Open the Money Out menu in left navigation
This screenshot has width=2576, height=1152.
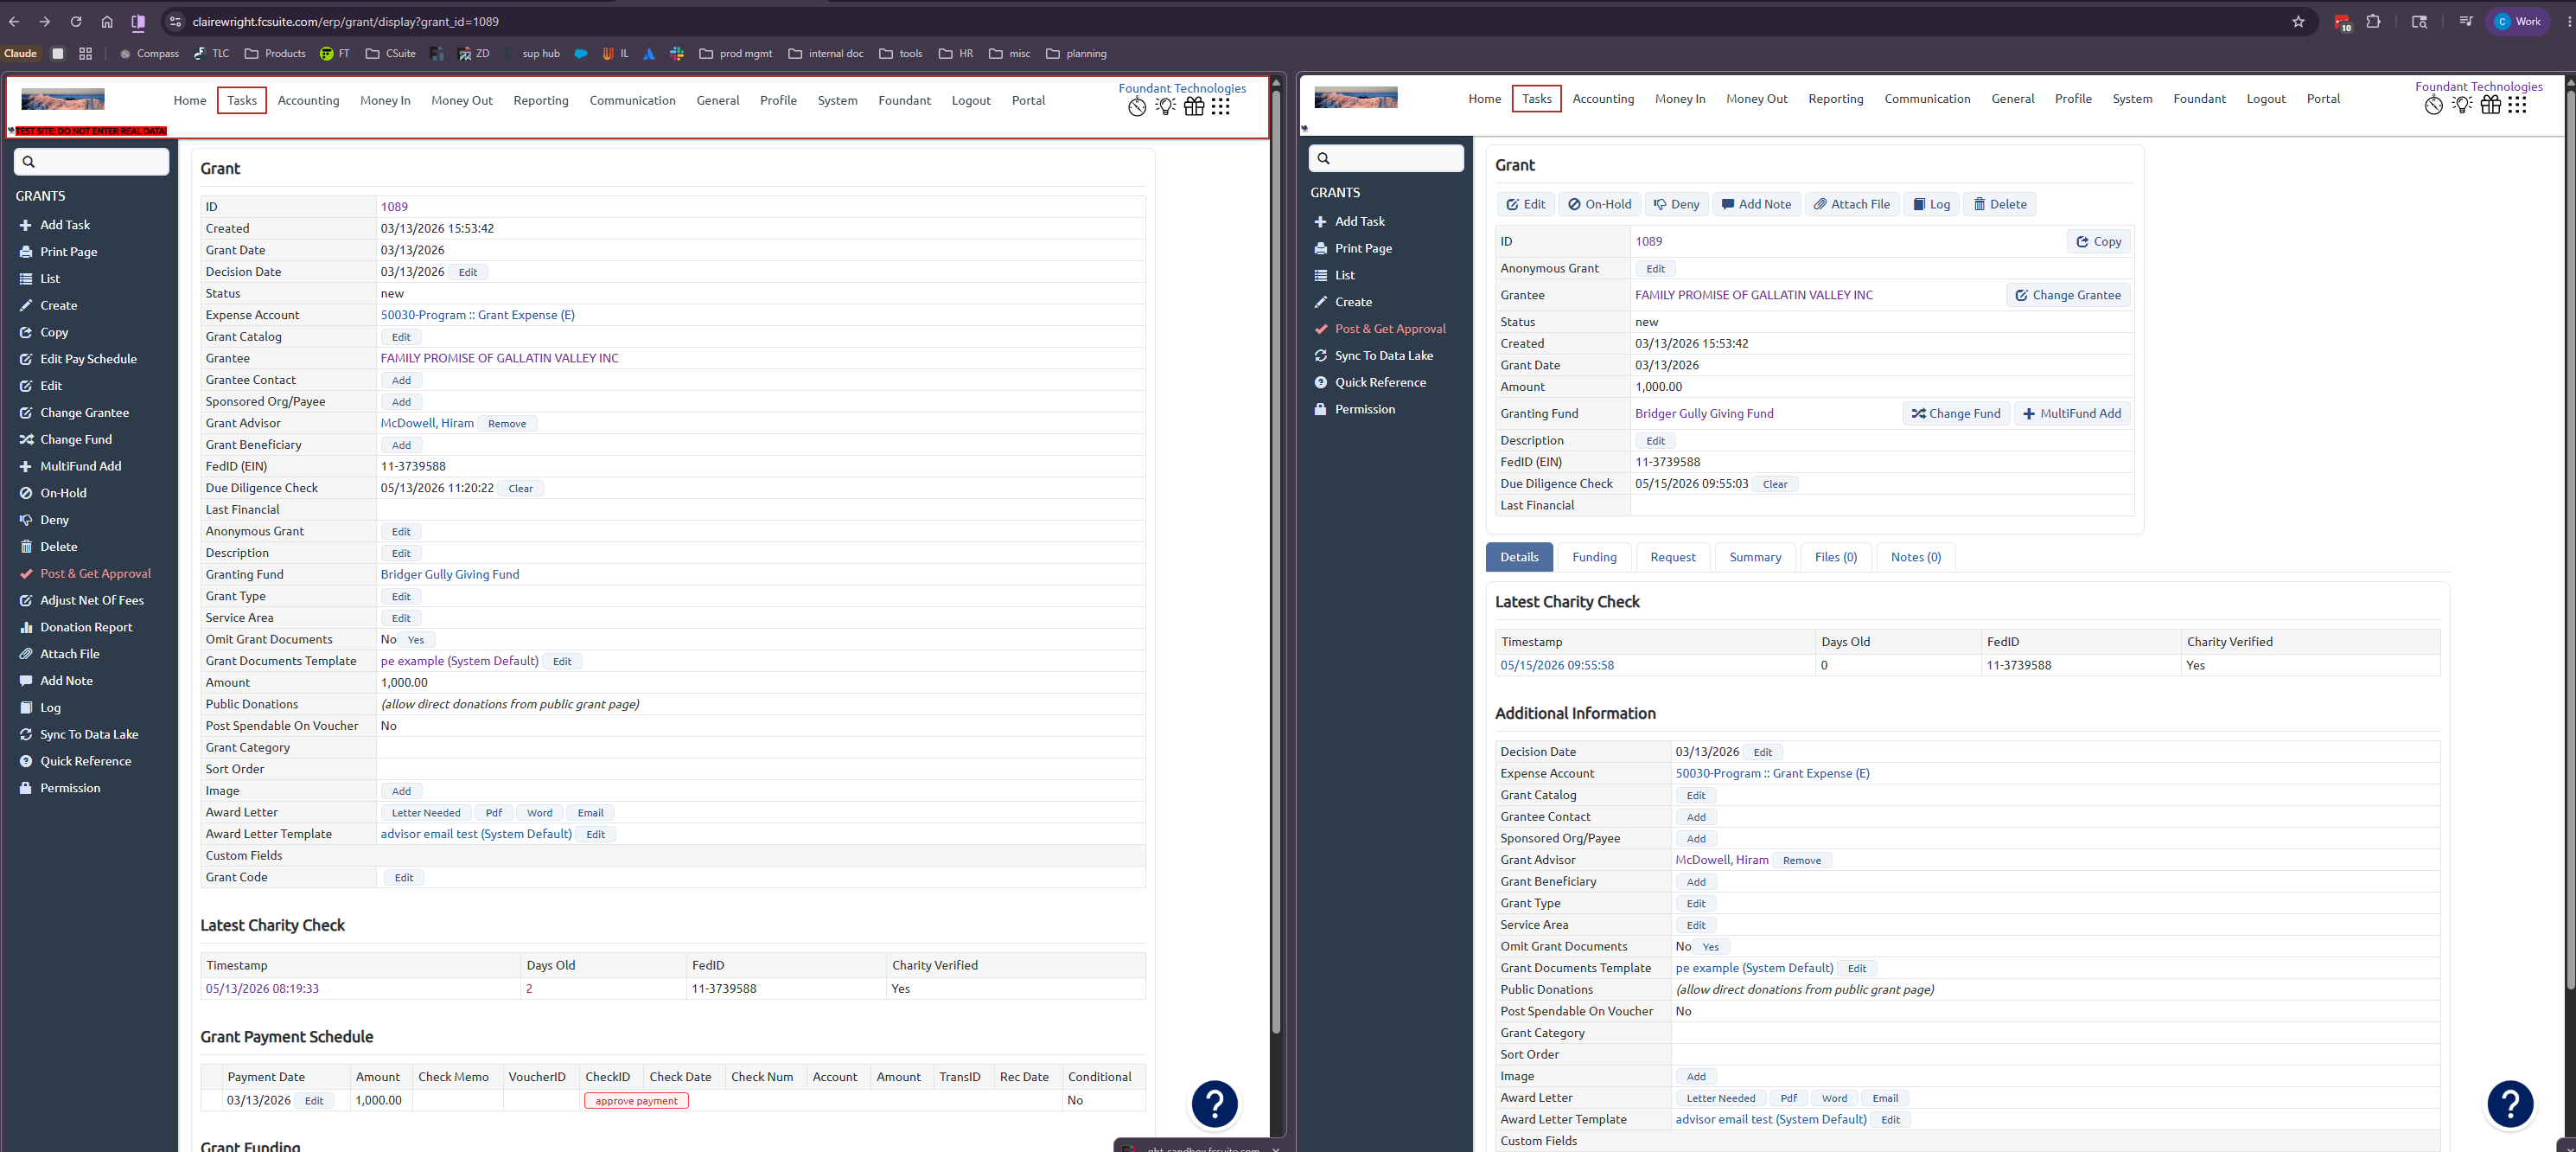tap(462, 101)
